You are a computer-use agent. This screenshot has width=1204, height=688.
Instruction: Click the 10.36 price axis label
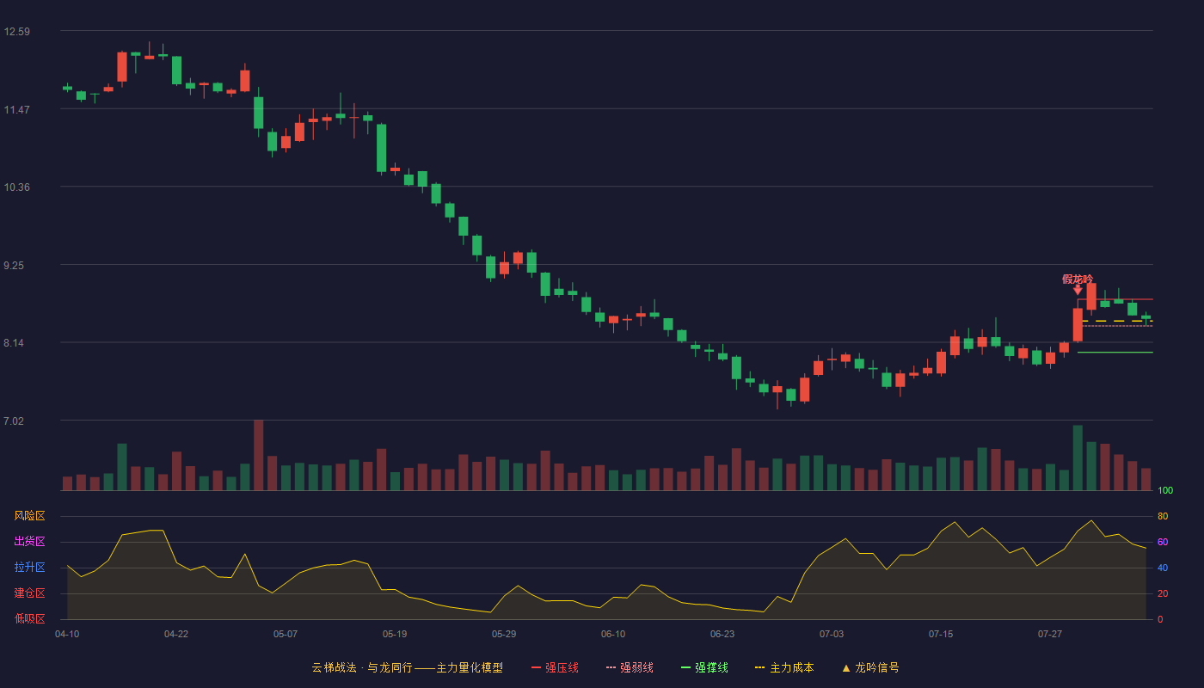(17, 187)
